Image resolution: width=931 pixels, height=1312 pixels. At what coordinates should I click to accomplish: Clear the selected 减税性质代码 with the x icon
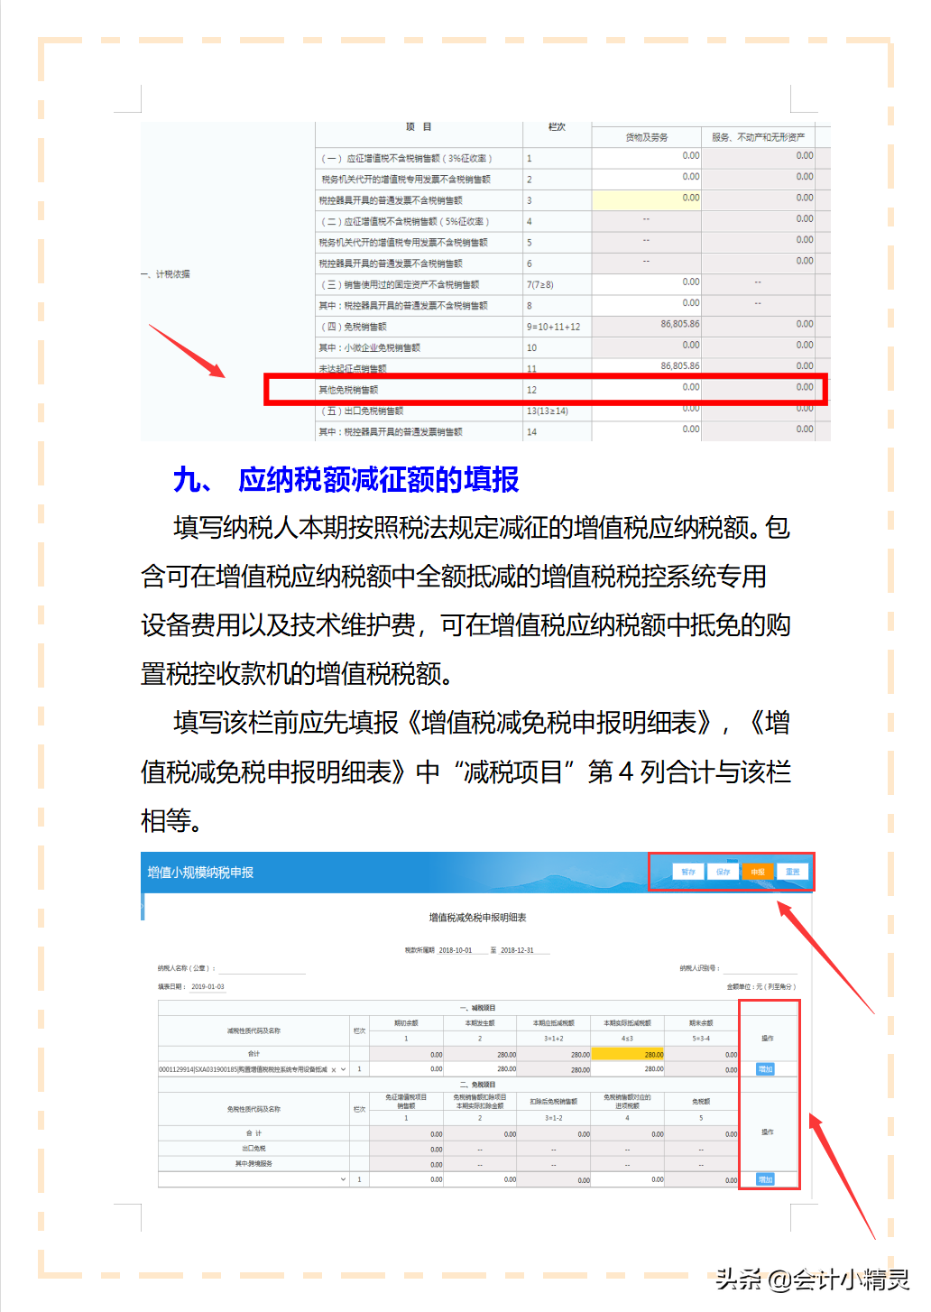(334, 1069)
